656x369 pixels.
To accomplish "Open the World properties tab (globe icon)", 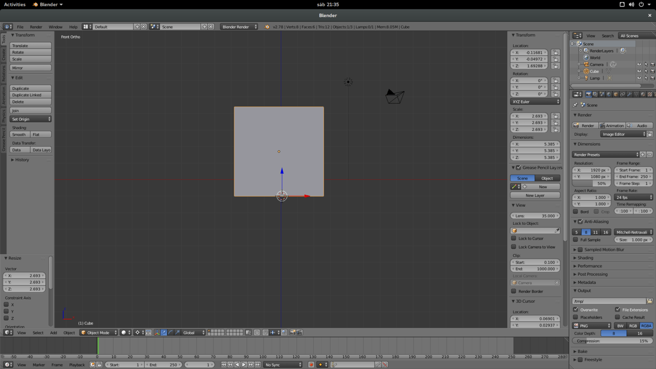I will [x=609, y=93].
